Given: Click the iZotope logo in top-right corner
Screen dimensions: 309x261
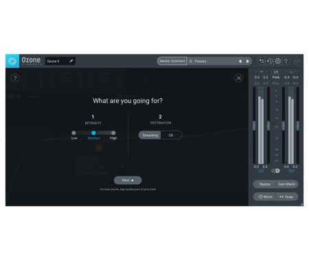Looking at the screenshot, I should point(297,61).
